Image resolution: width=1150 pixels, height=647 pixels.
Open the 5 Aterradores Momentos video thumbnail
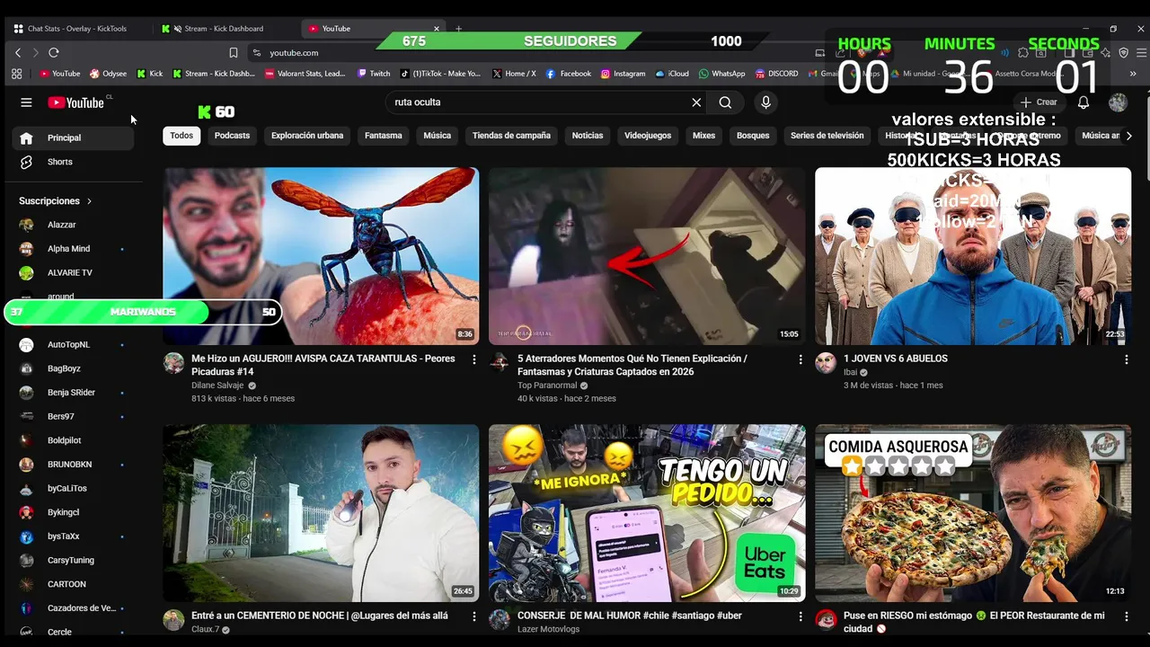tap(647, 256)
